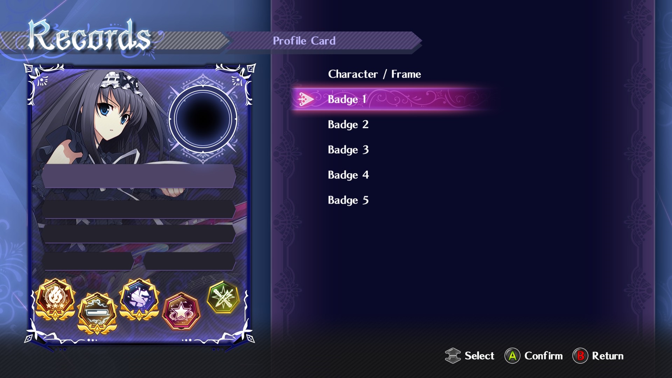The width and height of the screenshot is (672, 378).
Task: Pick the Badge 5 entry
Action: click(348, 200)
